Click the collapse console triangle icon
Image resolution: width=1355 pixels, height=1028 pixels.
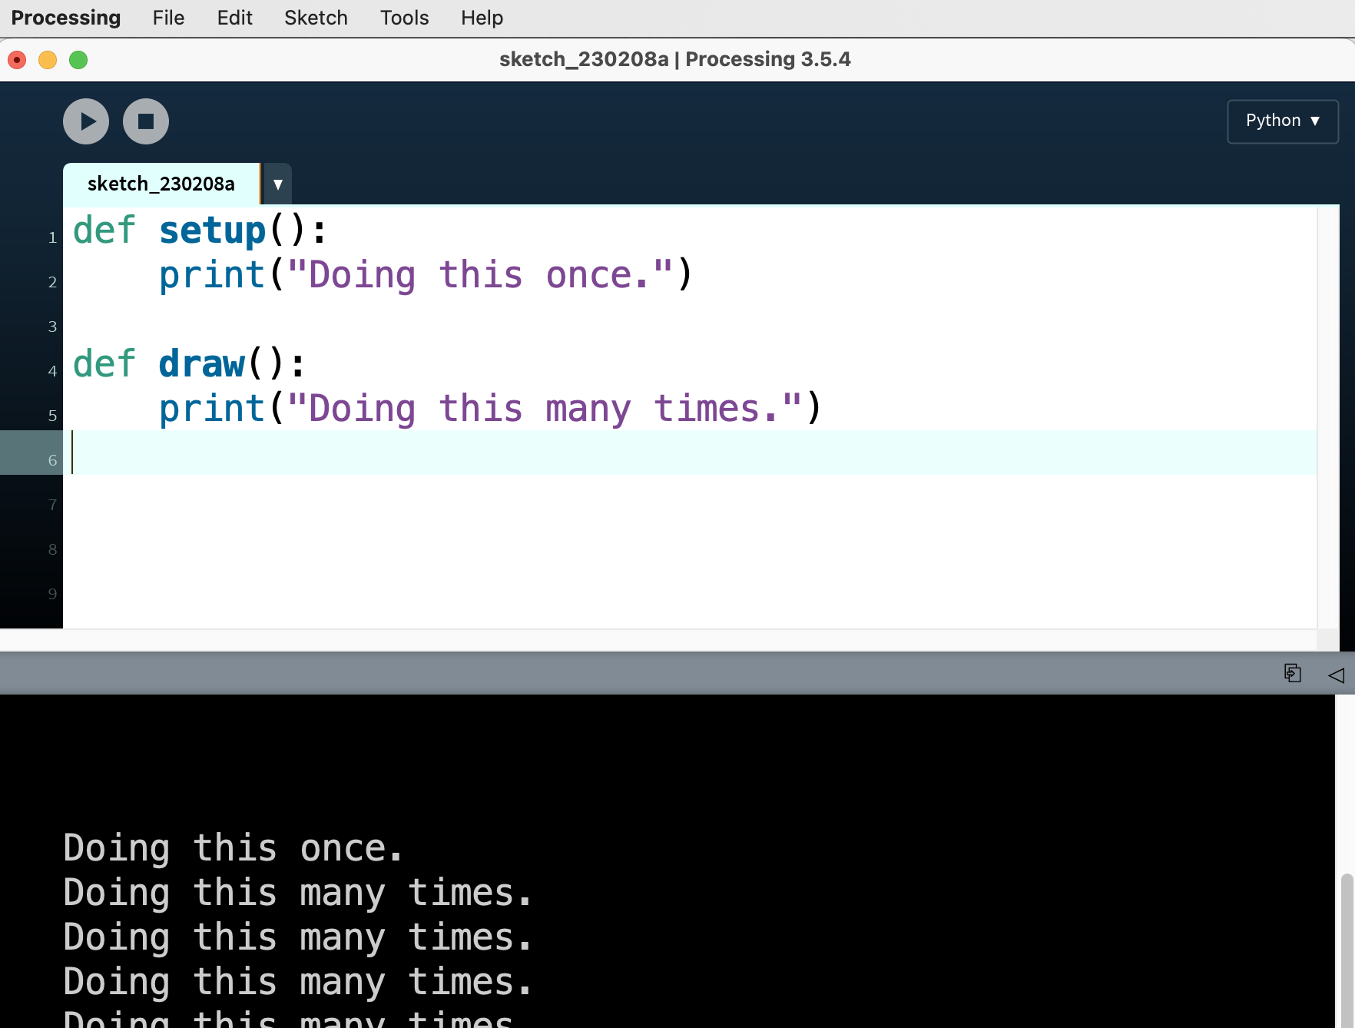tap(1336, 675)
